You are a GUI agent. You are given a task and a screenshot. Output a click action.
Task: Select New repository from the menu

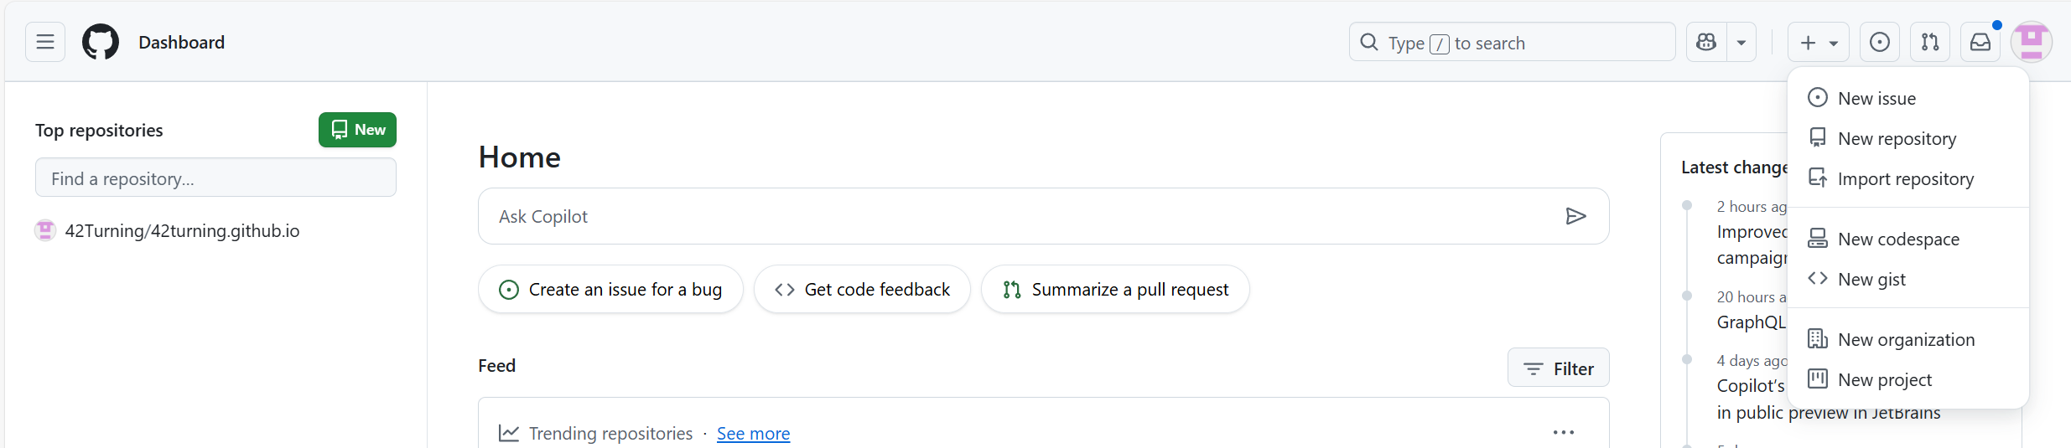pyautogui.click(x=1897, y=139)
